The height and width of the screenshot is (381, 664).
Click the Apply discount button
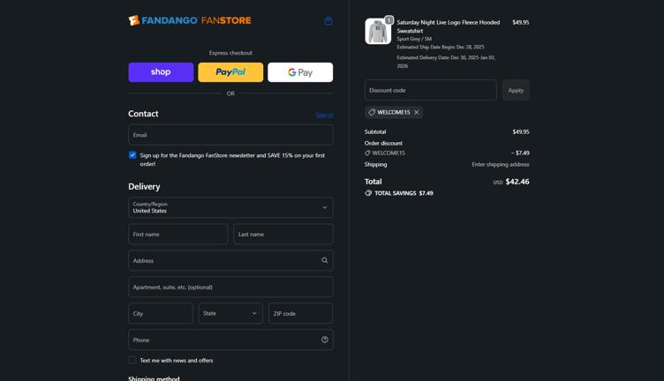(516, 90)
